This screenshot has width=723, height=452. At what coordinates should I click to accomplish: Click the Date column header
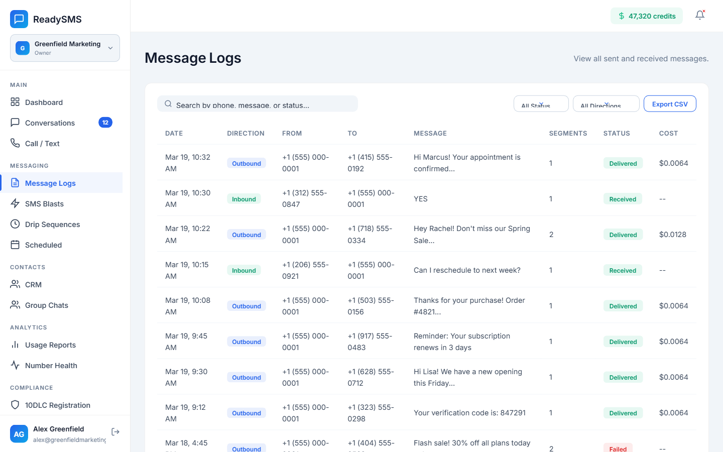tap(174, 133)
